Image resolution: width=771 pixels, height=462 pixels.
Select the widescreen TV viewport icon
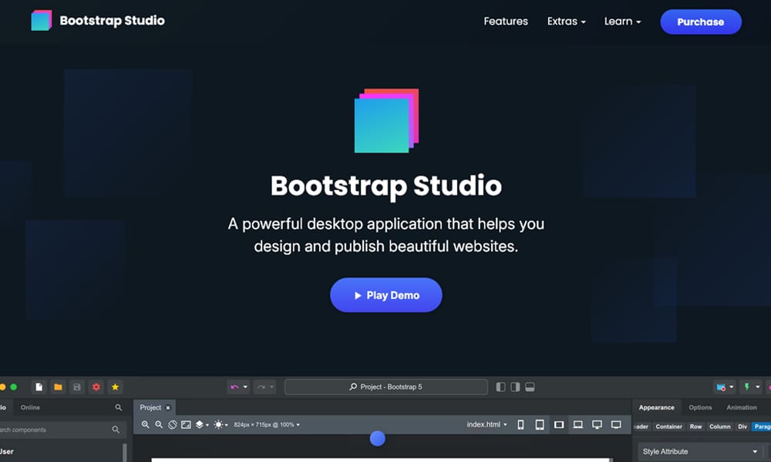pyautogui.click(x=616, y=425)
